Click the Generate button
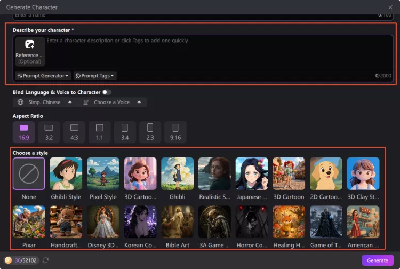Screen dimensions: 400x269 [x=377, y=260]
